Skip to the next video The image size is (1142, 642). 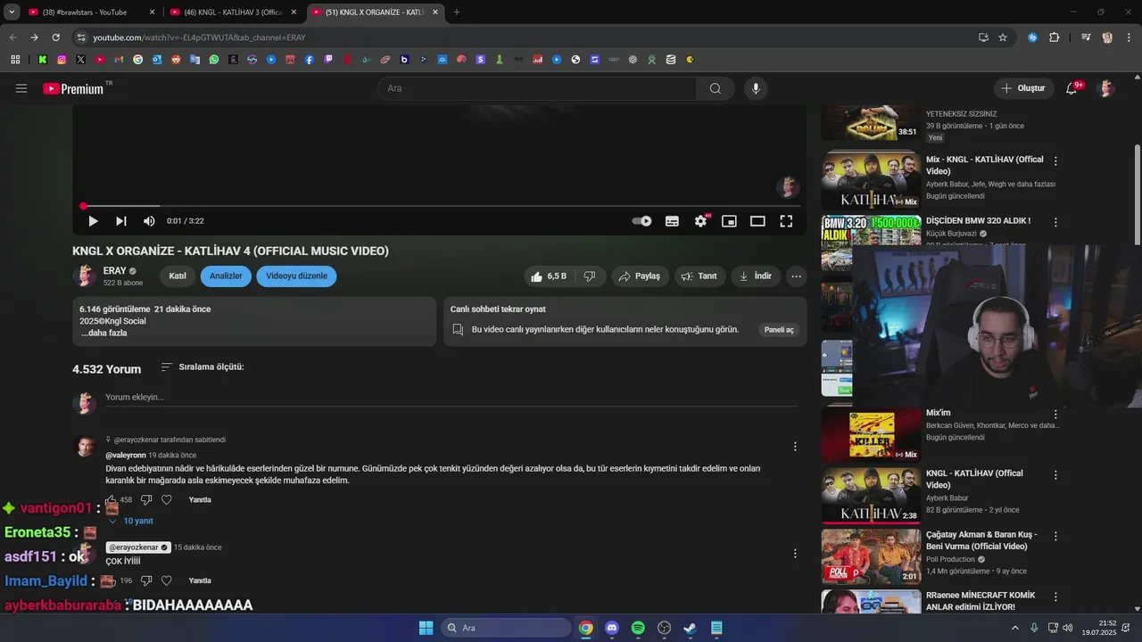(x=121, y=221)
